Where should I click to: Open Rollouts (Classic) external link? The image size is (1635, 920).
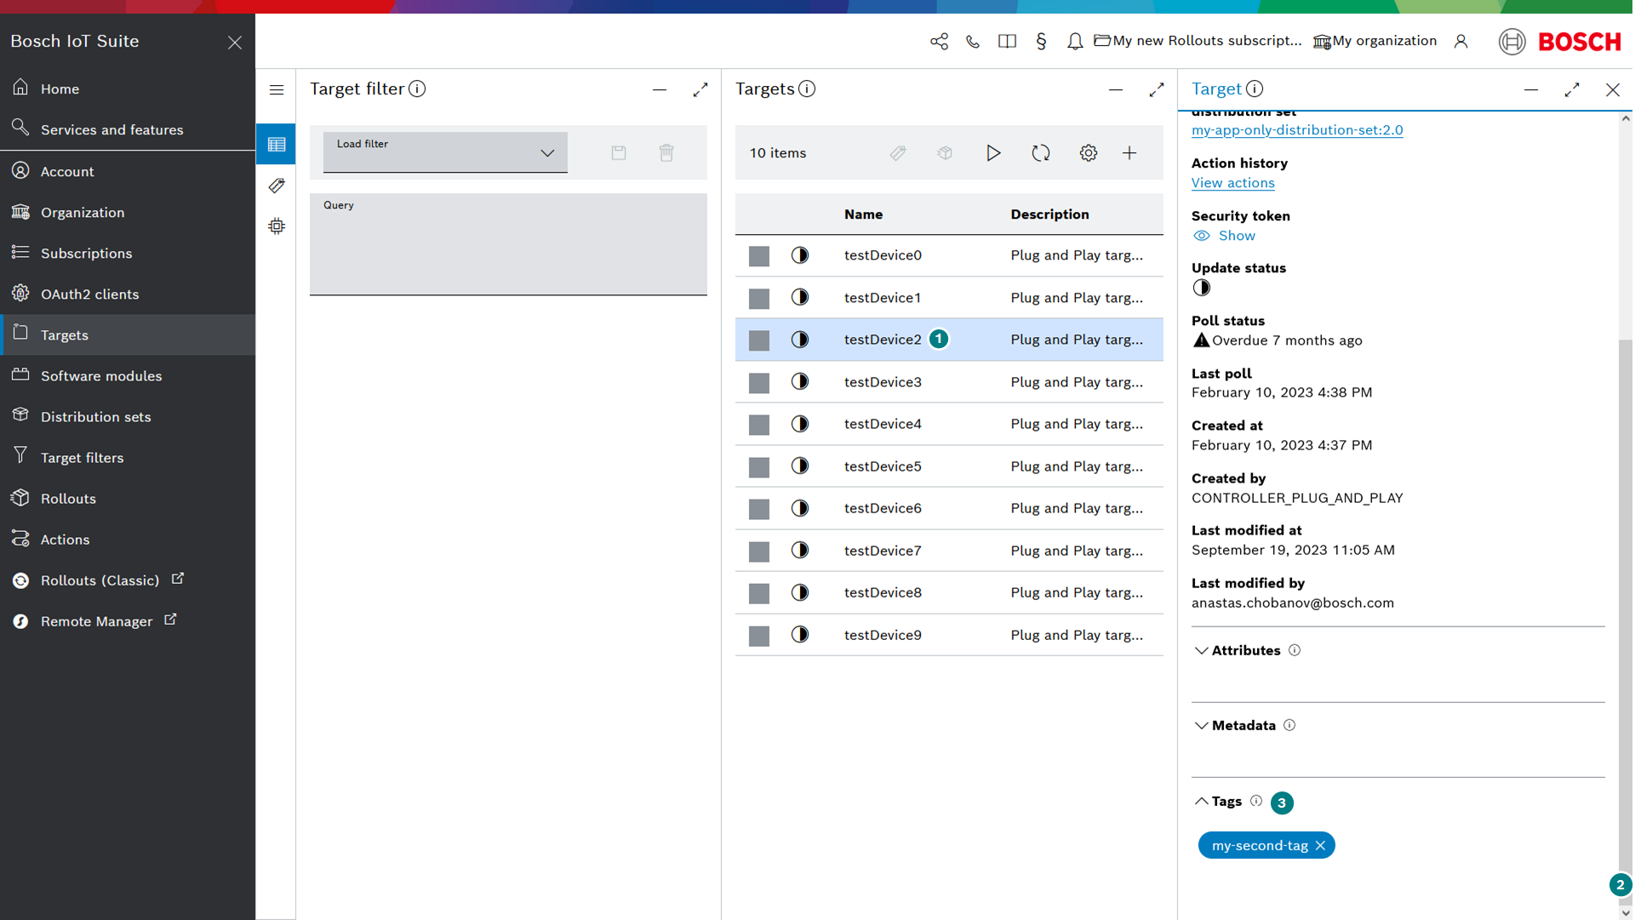[x=128, y=580]
